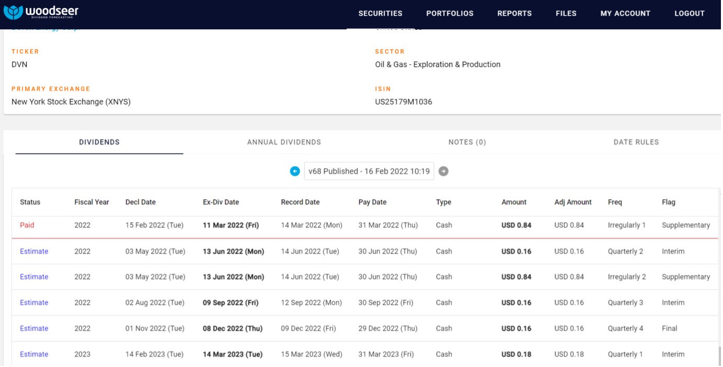
Task: Open the Notes (0) tab
Action: 468,142
